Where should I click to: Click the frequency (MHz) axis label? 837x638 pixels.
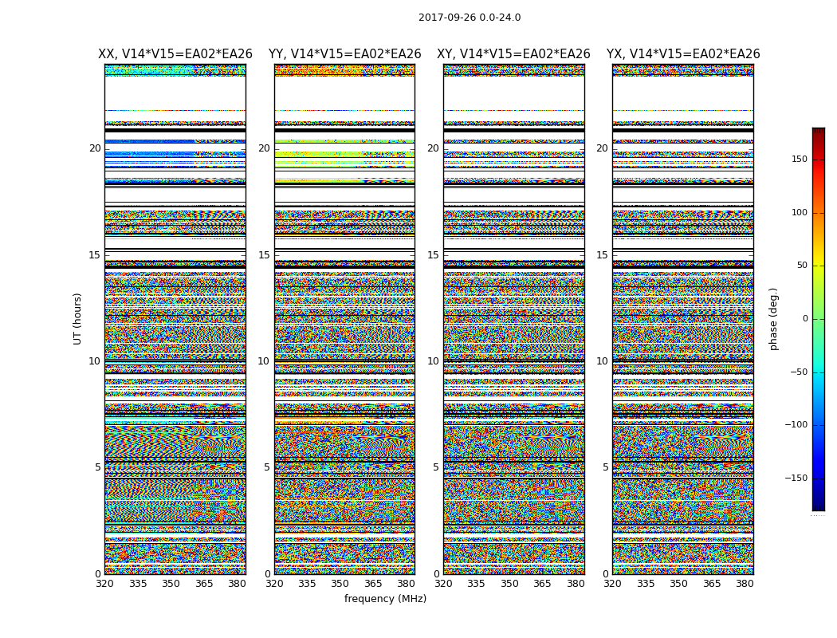[x=385, y=598]
